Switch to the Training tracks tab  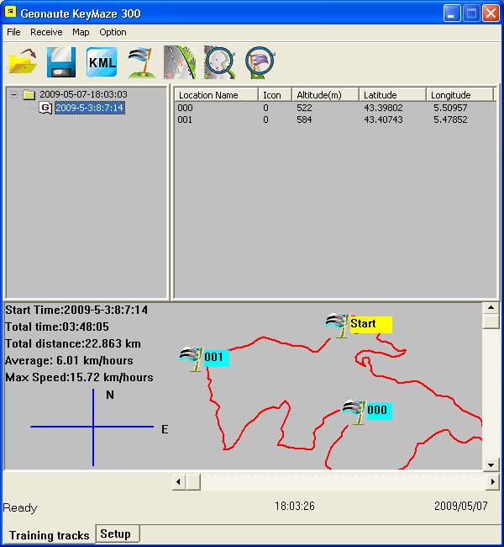[x=49, y=535]
